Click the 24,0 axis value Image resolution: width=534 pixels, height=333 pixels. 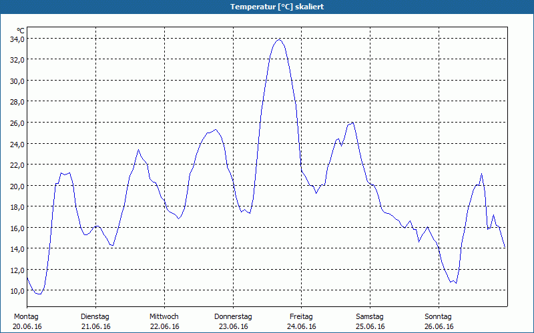point(17,145)
